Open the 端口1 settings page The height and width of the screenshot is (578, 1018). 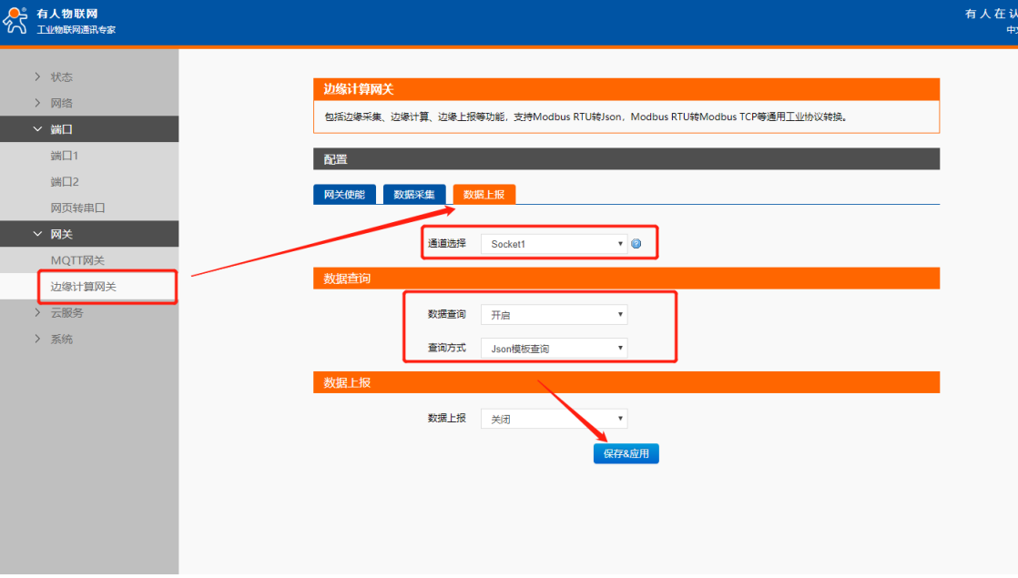click(65, 156)
